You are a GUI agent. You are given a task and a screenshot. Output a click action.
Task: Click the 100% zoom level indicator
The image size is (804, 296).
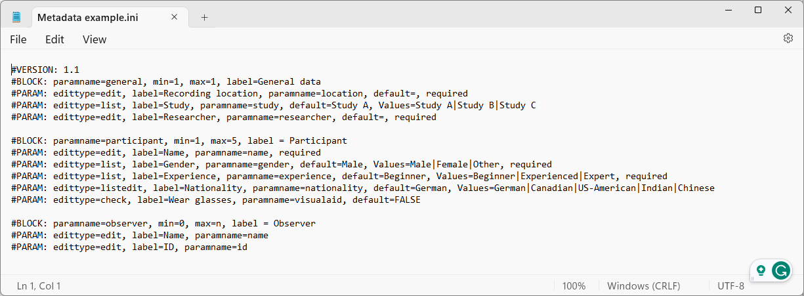[574, 286]
